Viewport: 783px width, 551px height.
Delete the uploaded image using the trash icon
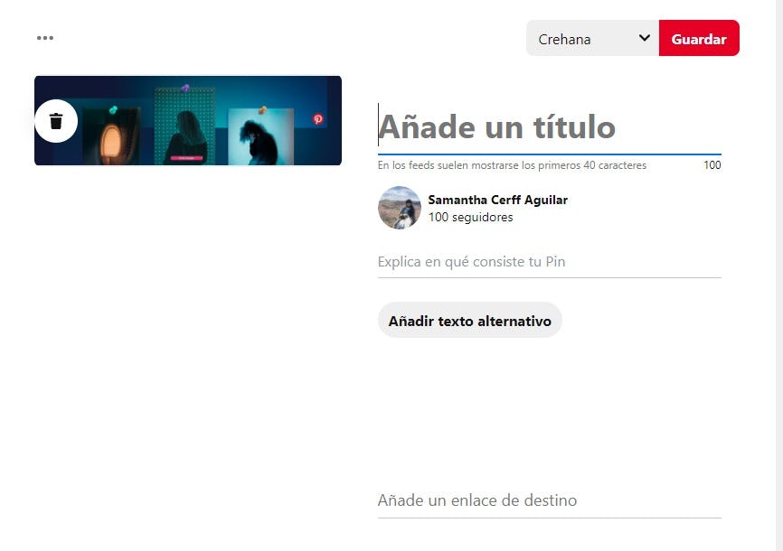(56, 120)
